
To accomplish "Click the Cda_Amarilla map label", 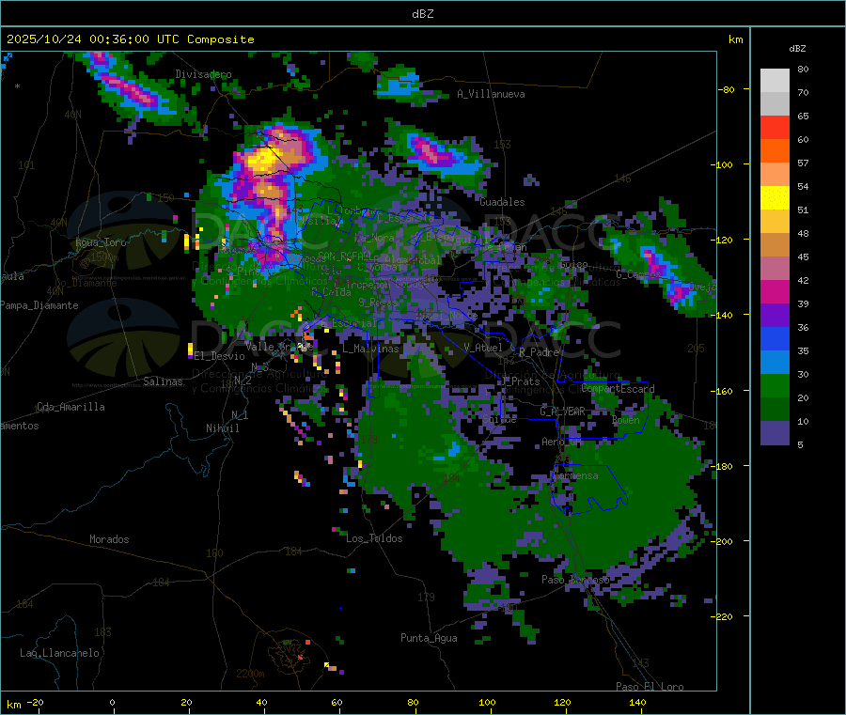I will (70, 407).
